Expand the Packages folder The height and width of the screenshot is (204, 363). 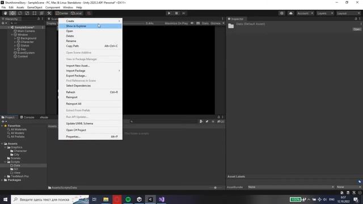2,180
